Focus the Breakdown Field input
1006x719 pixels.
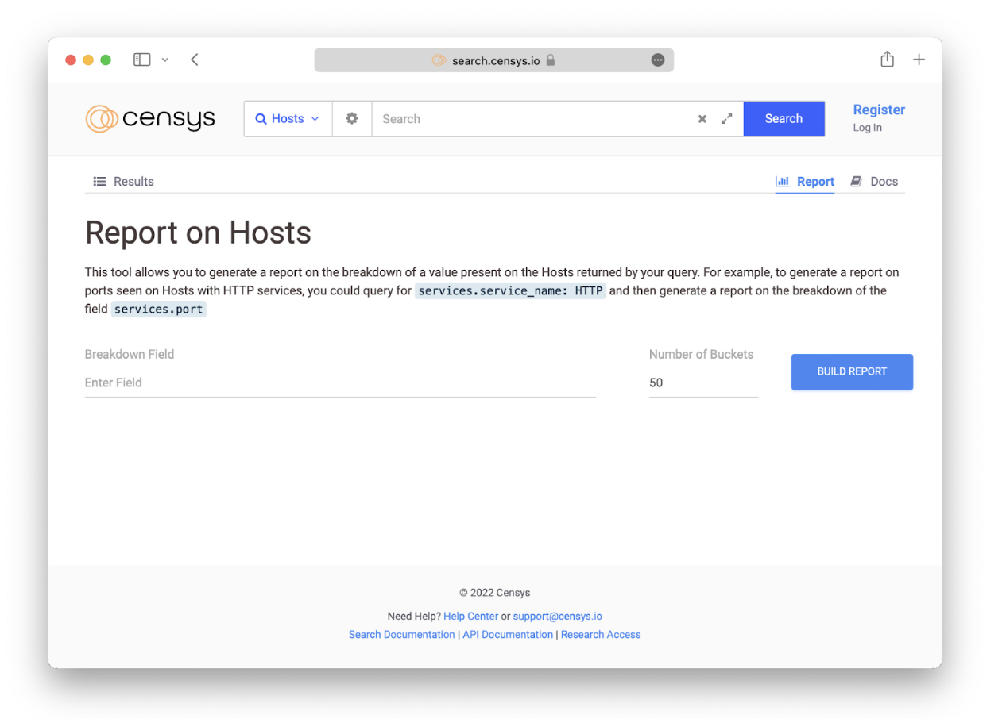point(340,383)
